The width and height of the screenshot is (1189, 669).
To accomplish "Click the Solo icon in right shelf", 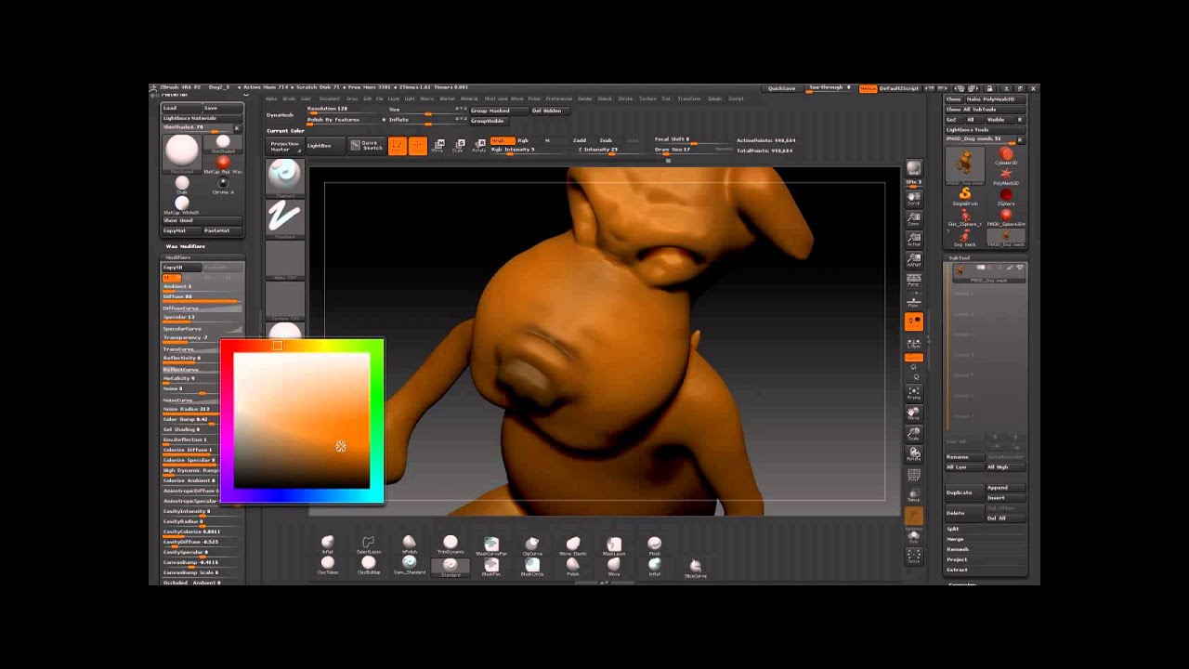I will click(914, 536).
